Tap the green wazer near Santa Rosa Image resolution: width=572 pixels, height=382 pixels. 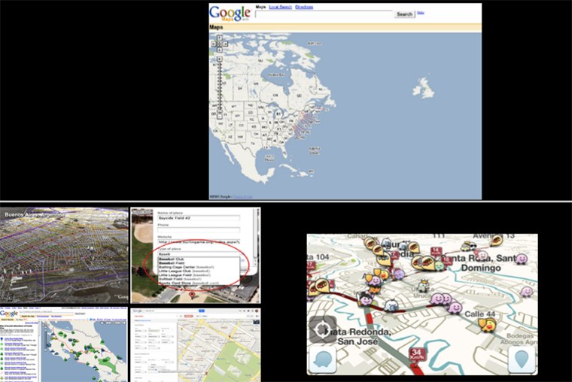click(x=440, y=265)
